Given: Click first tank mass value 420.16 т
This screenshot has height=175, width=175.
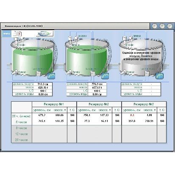Looking at the screenshot, I should click(43, 87).
